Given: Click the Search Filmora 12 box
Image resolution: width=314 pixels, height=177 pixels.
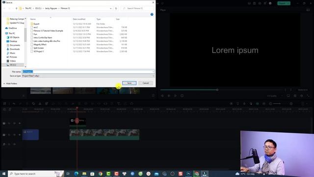Looking at the screenshot, I should pos(137,8).
